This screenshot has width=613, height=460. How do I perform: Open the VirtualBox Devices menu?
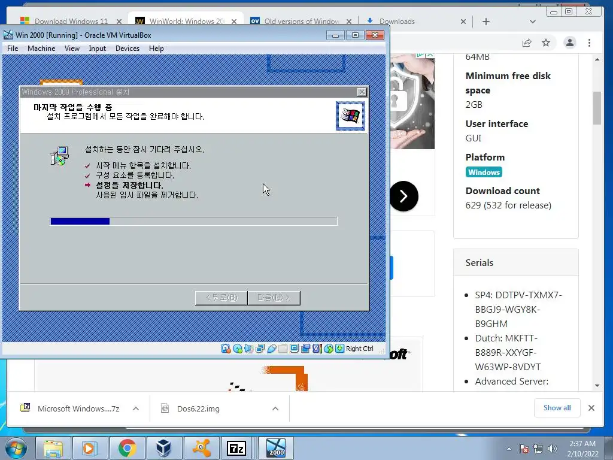[128, 49]
